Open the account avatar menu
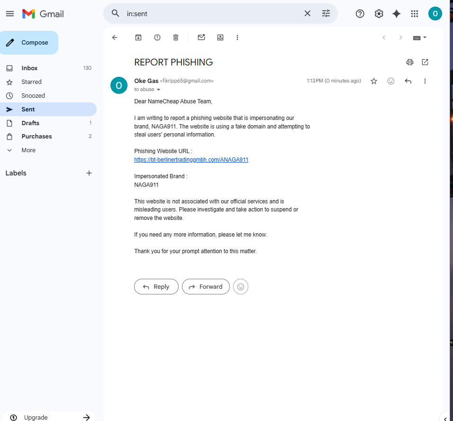The height and width of the screenshot is (421, 453). tap(435, 14)
